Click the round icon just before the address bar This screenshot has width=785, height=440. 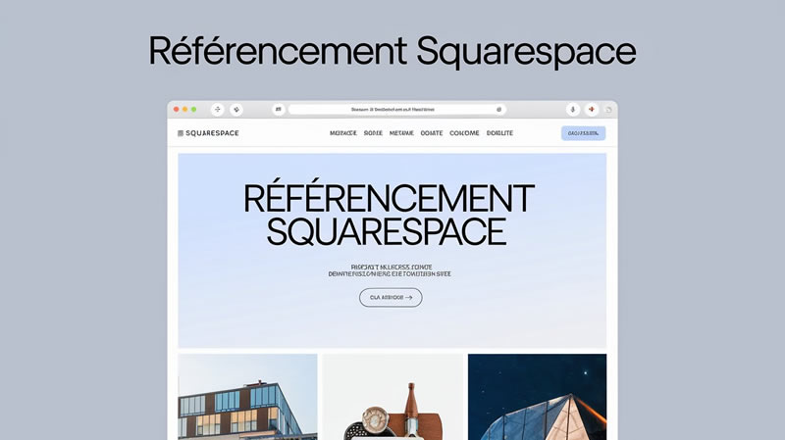click(279, 110)
